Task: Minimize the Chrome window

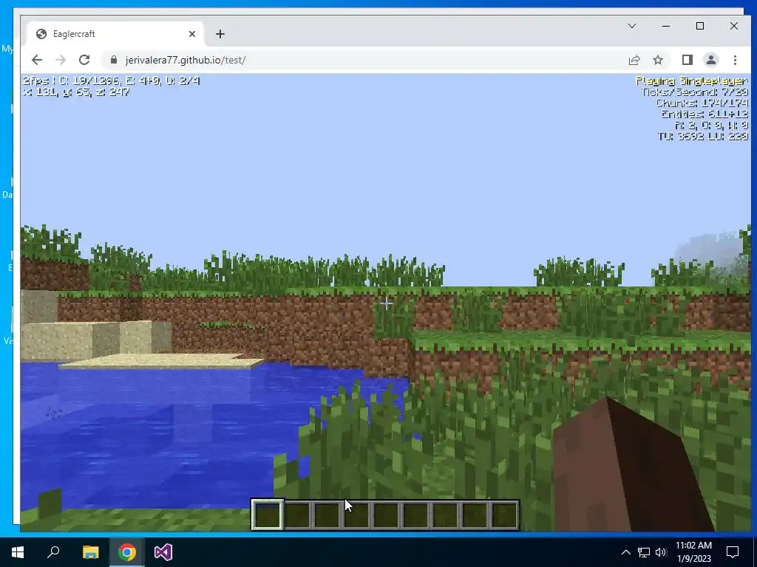Action: pos(666,26)
